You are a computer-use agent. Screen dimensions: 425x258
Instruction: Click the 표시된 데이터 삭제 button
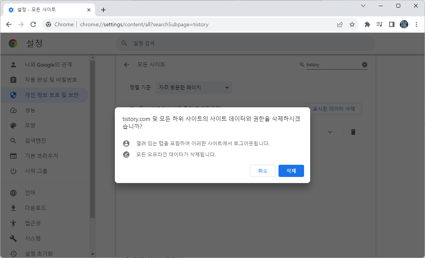334,109
